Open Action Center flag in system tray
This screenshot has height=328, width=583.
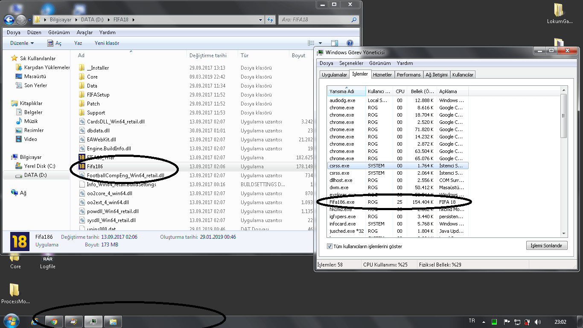[x=507, y=322]
